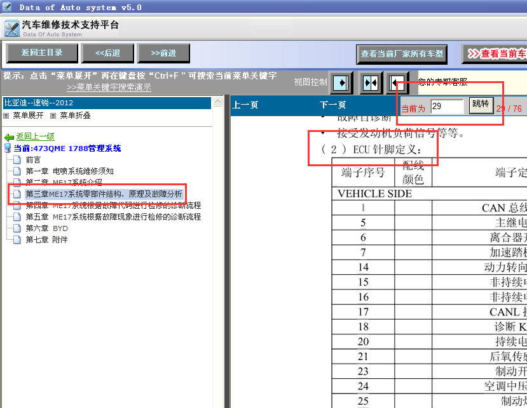Click the title bar app icon
Image resolution: width=527 pixels, height=408 pixels.
point(7,7)
